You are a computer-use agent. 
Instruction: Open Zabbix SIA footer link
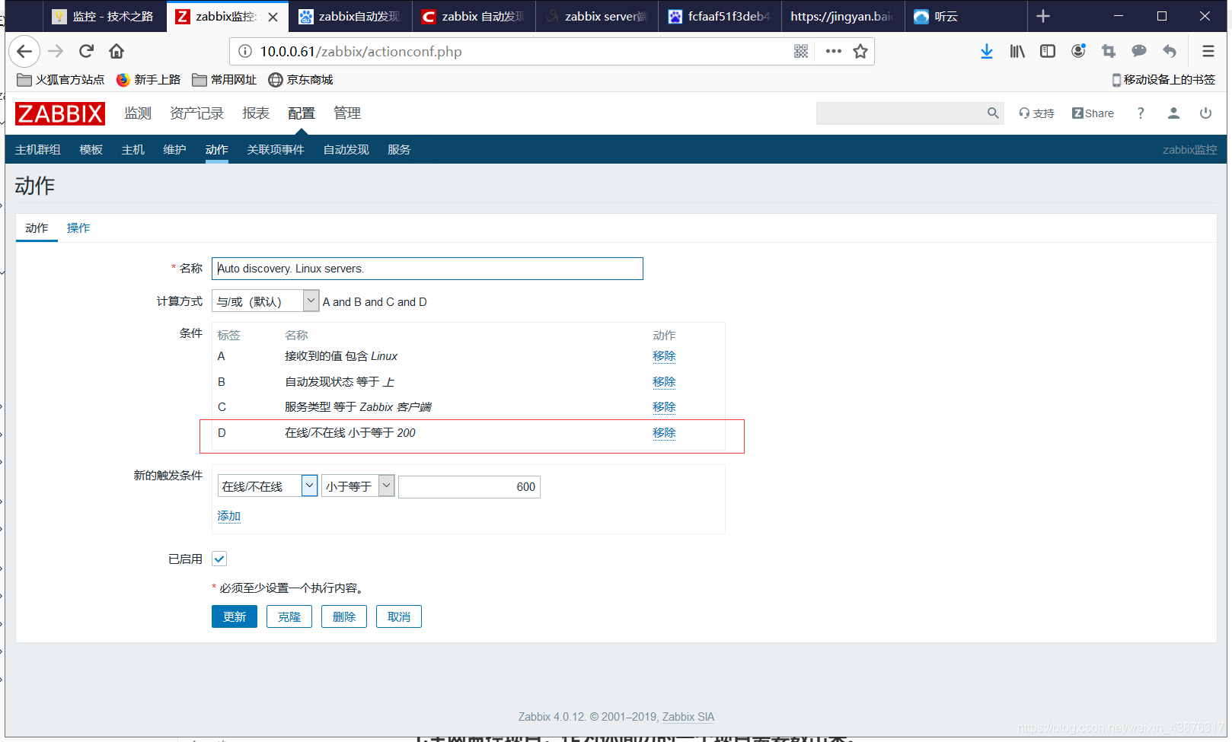coord(688,716)
